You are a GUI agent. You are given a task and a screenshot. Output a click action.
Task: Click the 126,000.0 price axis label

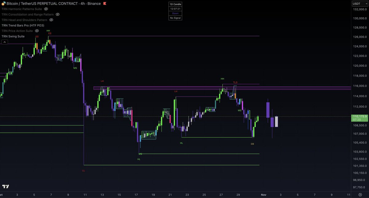(359, 37)
